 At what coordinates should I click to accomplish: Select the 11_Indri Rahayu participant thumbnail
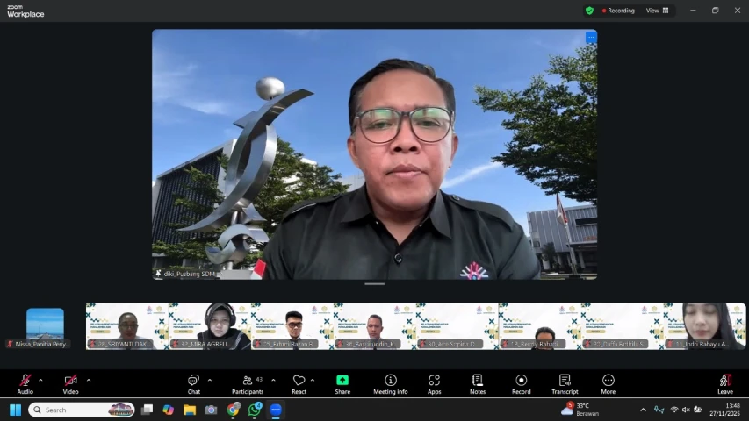[705, 326]
